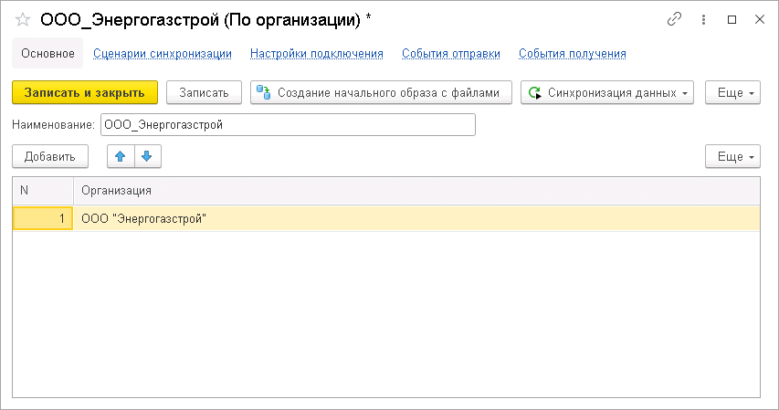
Task: Click the Организация column header
Action: 416,190
